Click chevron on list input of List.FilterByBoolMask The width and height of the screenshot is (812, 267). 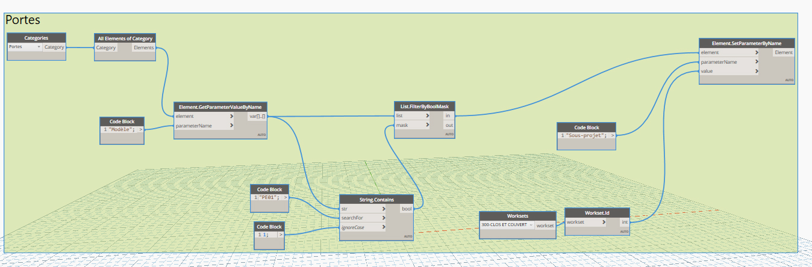coord(427,115)
